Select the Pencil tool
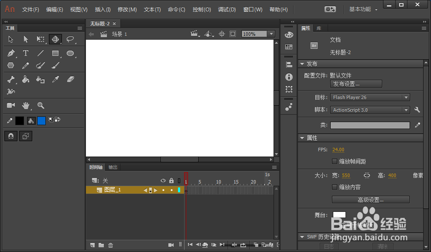 26,65
